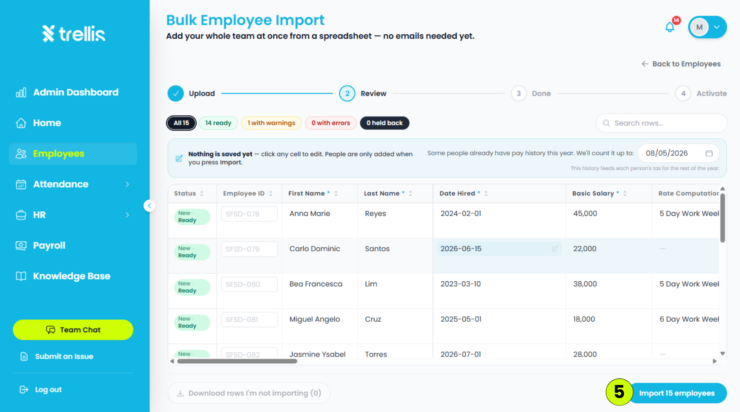740x412 pixels.
Task: Click the scroll-right arrow of the table
Action: 715,362
